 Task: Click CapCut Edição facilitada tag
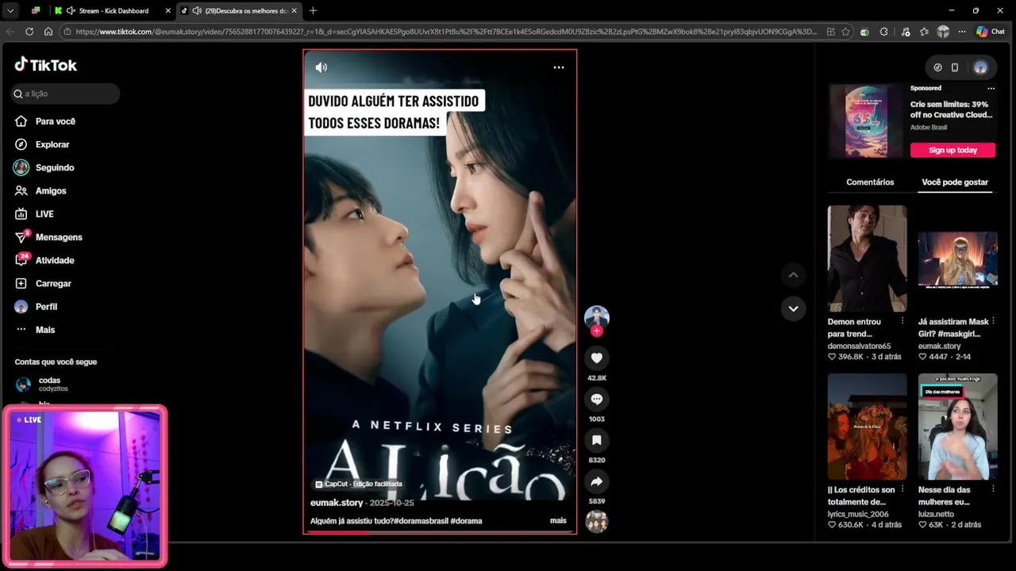(359, 484)
